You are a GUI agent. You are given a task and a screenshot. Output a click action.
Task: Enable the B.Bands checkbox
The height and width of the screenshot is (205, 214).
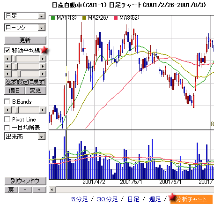[7, 101]
